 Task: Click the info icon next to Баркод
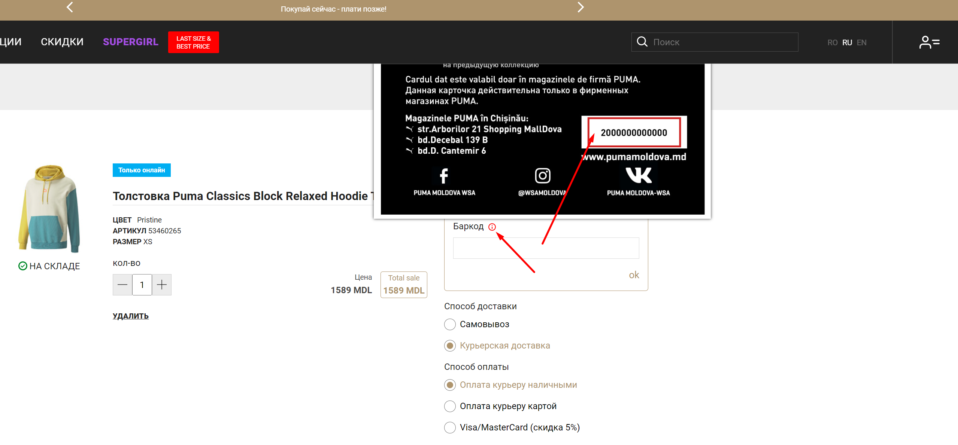492,227
